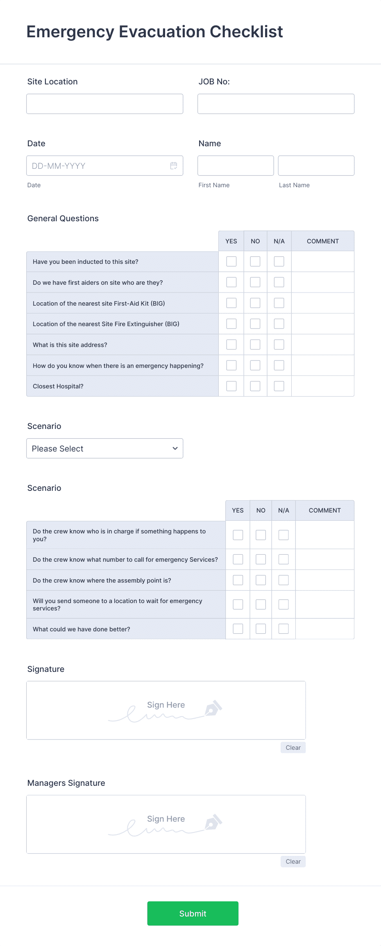Clear the Signature field
381x946 pixels.
(x=293, y=747)
